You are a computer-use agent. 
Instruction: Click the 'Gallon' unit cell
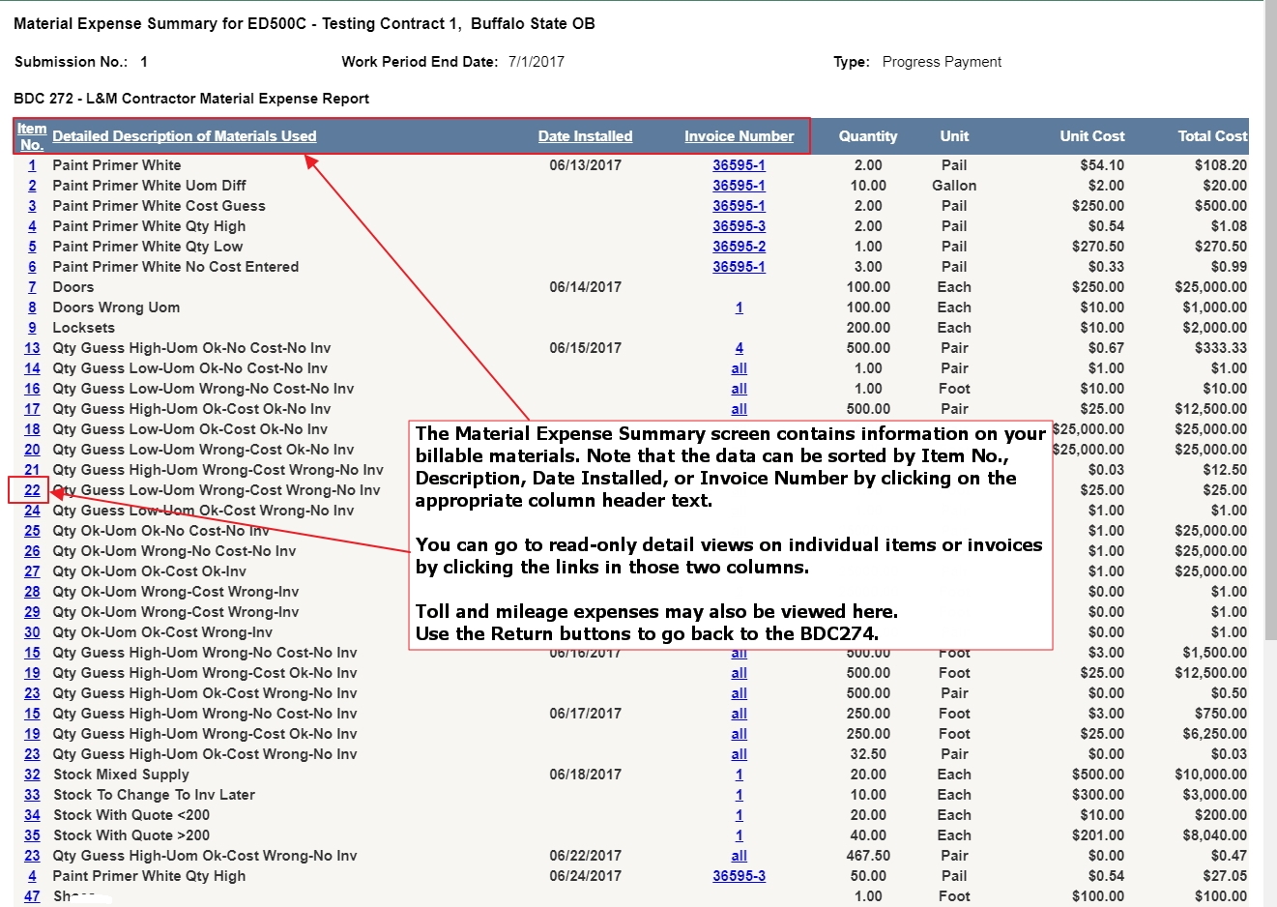(954, 186)
